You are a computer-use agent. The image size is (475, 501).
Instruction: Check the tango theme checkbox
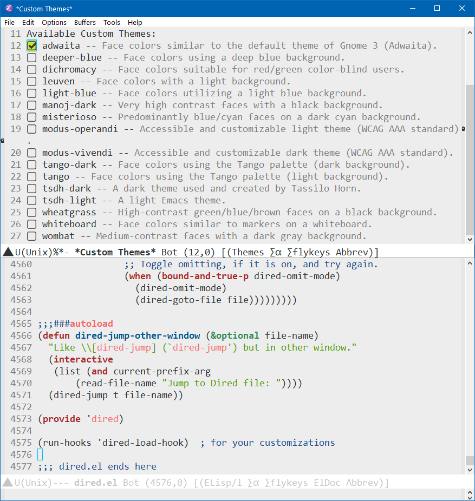click(x=31, y=177)
